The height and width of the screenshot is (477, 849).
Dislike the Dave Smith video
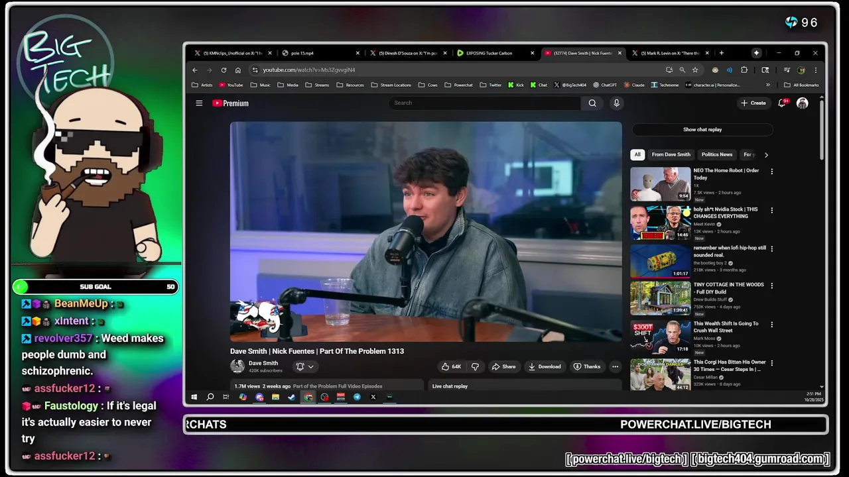[x=475, y=366]
